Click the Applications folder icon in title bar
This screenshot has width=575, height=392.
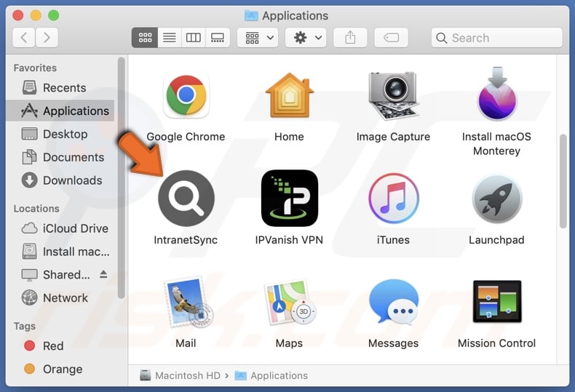251,16
